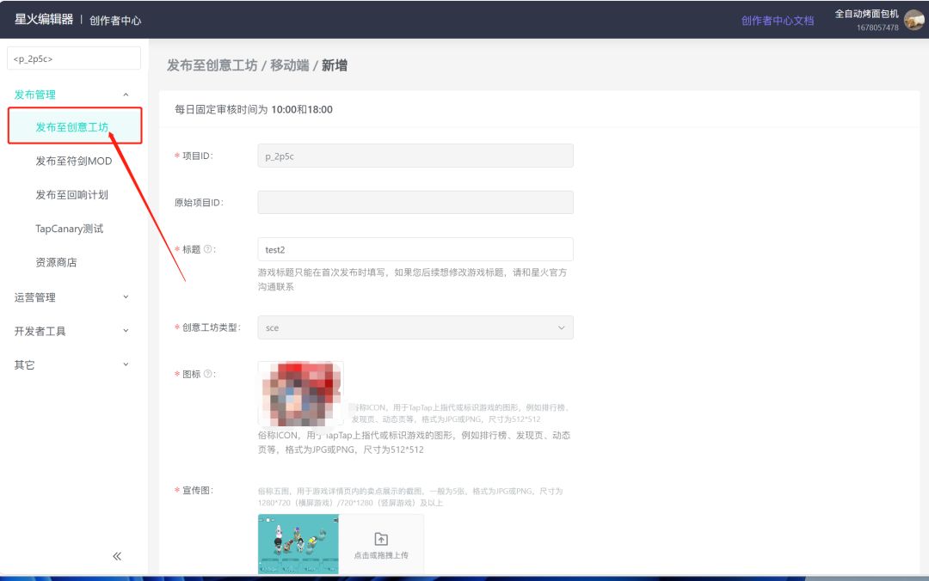Select 发布至符剑MOD in sidebar
929x581 pixels.
click(73, 161)
